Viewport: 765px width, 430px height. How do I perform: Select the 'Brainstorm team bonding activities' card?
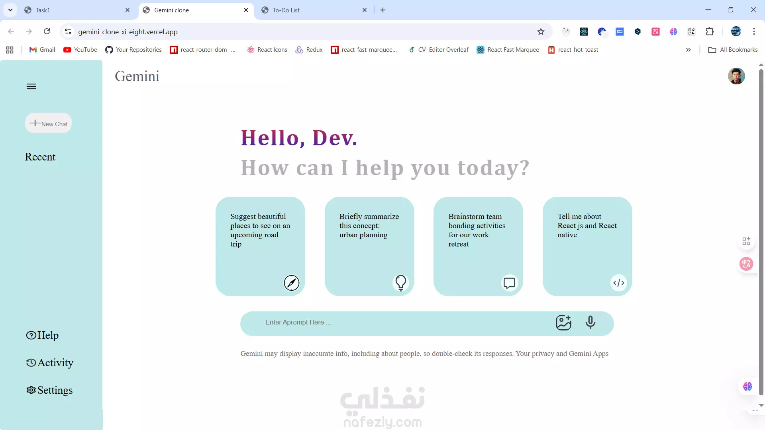coord(478,246)
